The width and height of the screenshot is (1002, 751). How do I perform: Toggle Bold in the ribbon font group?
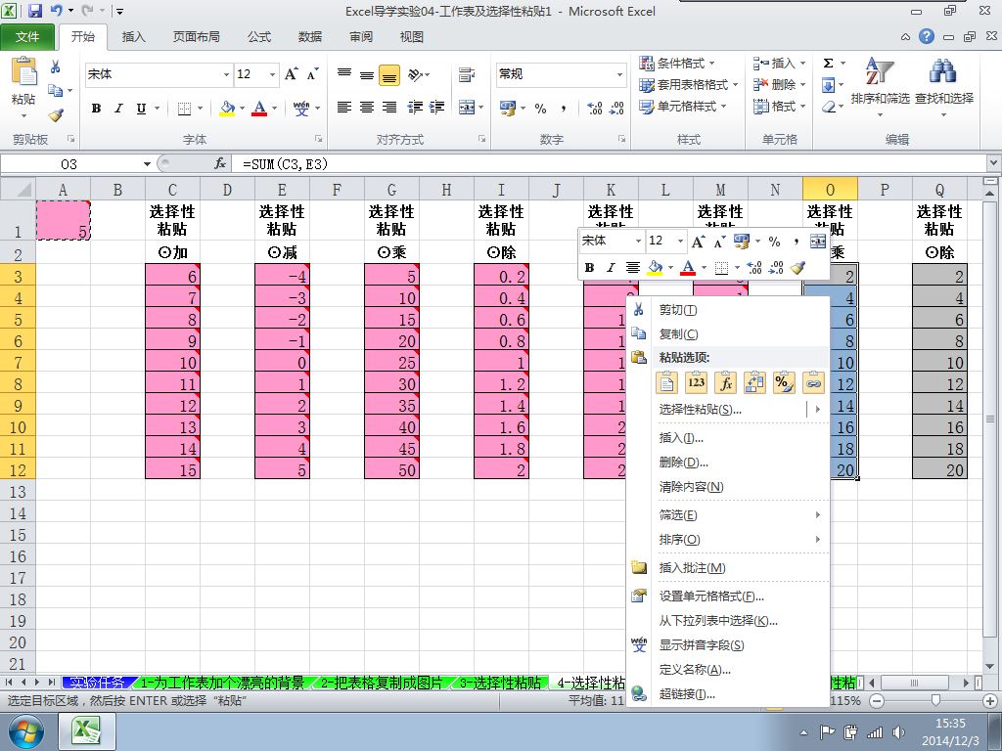96,109
